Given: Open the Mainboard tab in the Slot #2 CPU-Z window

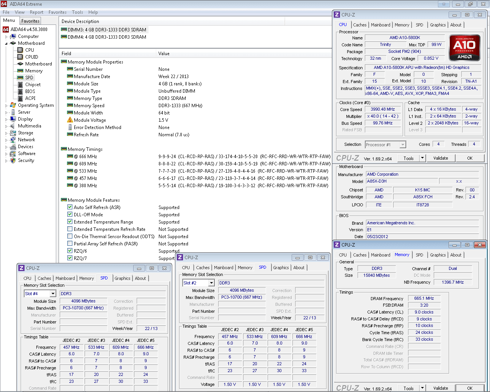Looking at the screenshot, I should 224,268.
